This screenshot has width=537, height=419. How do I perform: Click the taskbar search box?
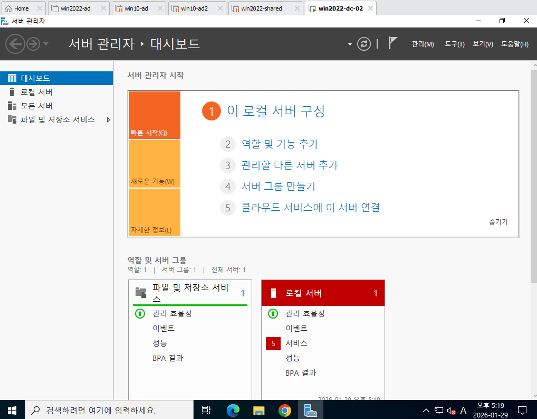109,409
